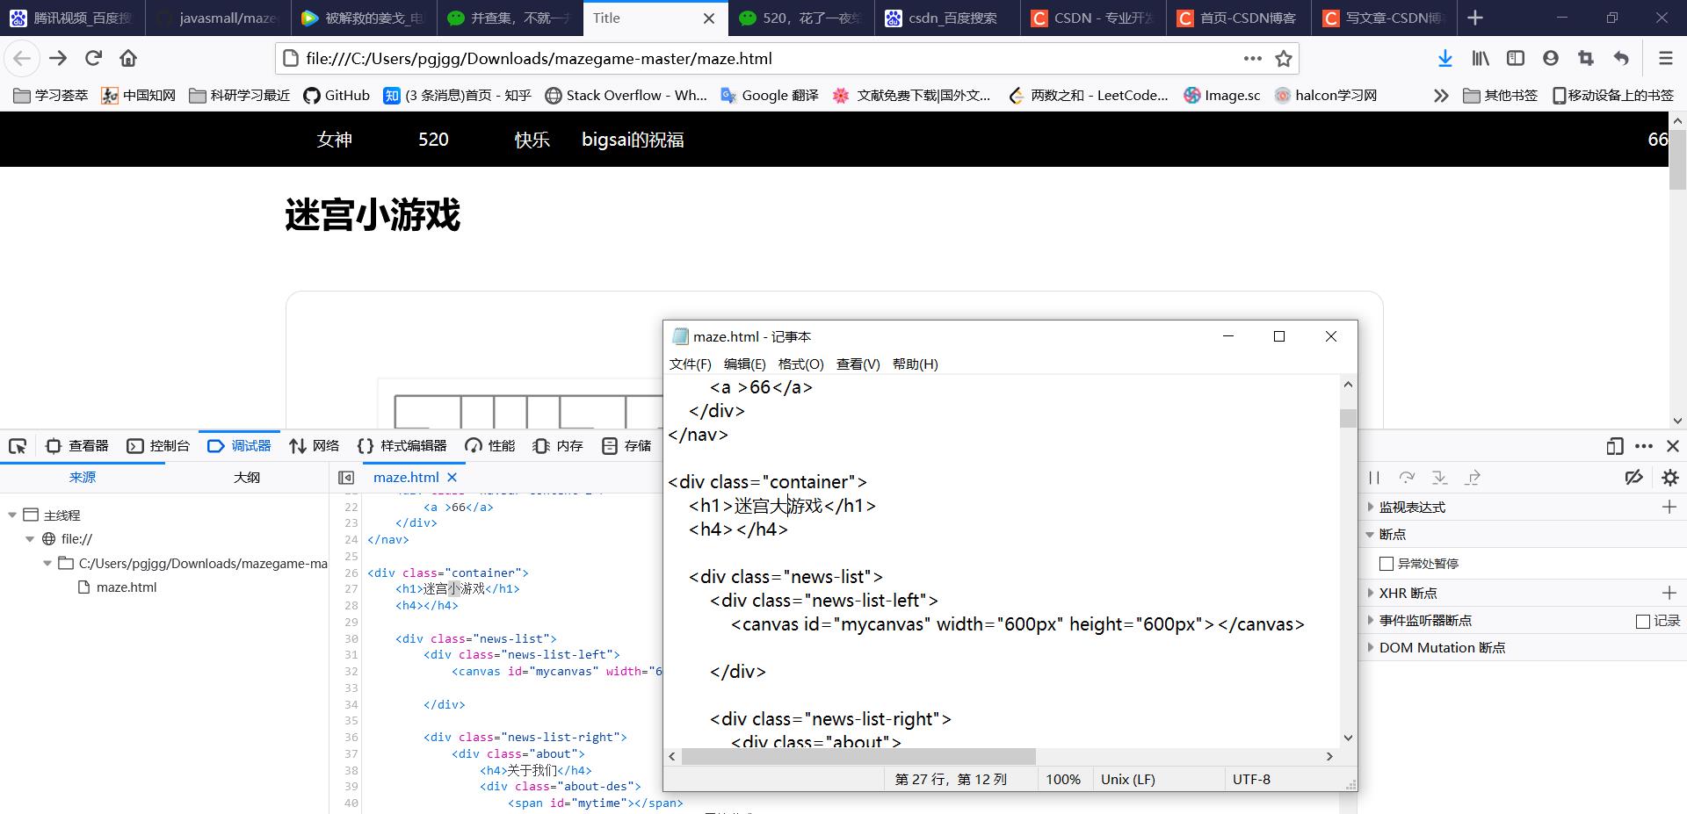The width and height of the screenshot is (1687, 814).
Task: Expand the DOM Mutation breakpoints section
Action: tap(1370, 647)
